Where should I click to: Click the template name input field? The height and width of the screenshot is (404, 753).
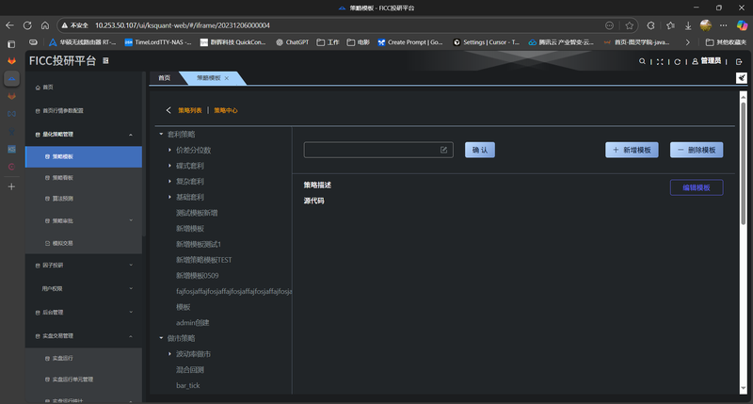coord(372,150)
